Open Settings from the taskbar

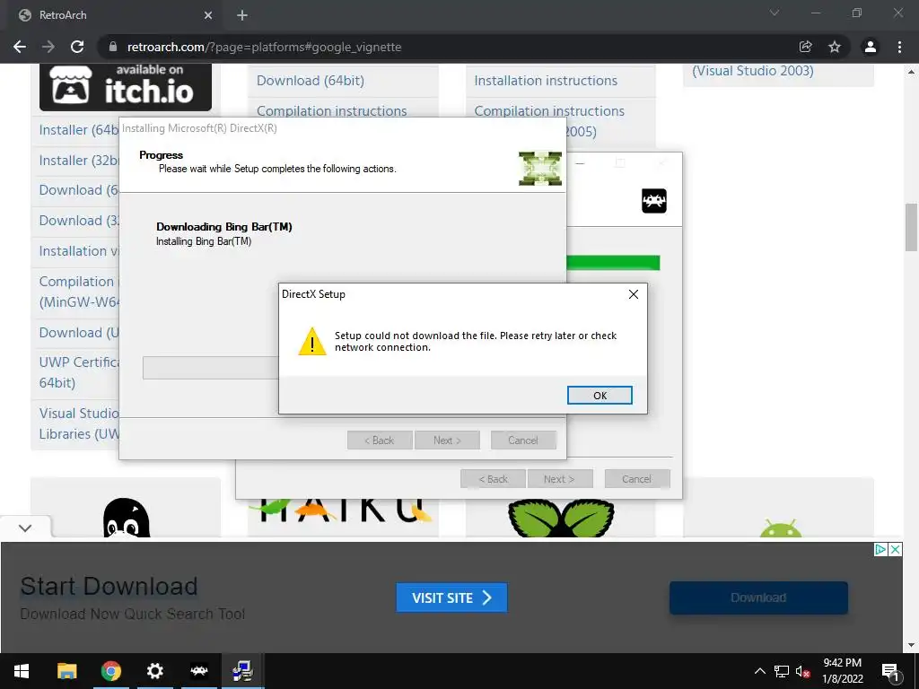[154, 671]
